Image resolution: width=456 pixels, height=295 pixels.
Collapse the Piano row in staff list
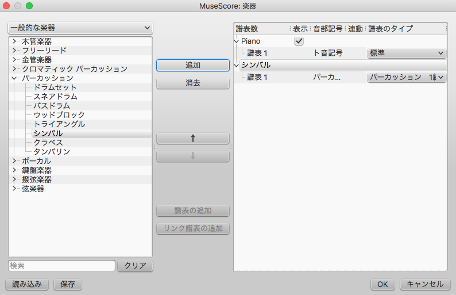pos(237,41)
